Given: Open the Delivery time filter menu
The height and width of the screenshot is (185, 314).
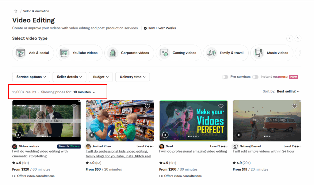Looking at the screenshot, I should tap(132, 77).
